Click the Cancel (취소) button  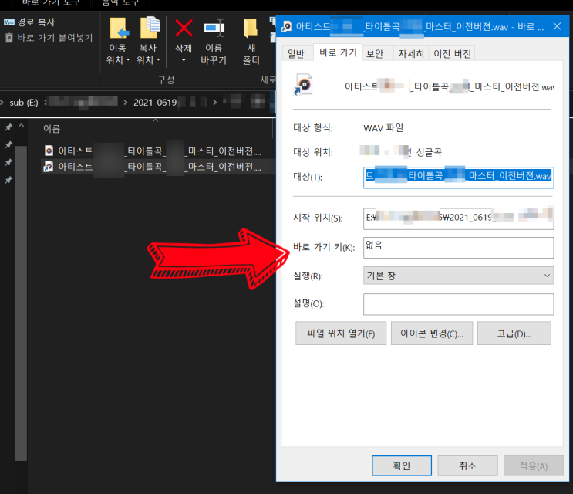pos(467,465)
